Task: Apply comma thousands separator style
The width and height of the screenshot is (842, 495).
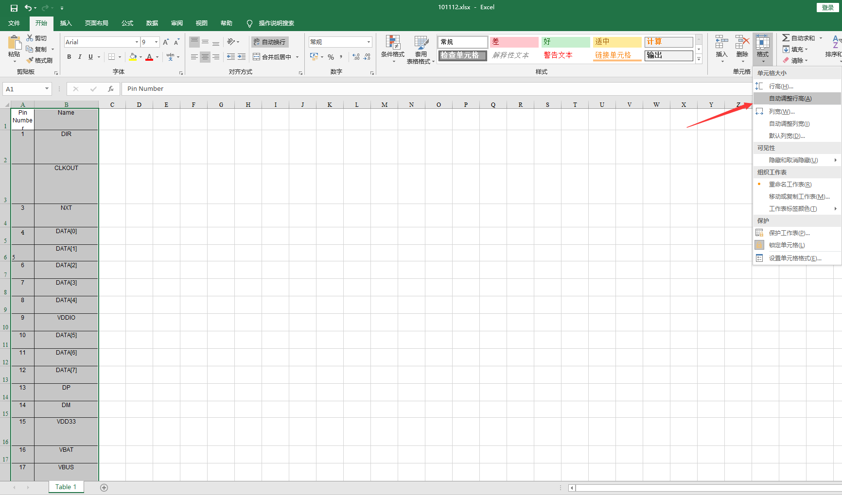Action: pyautogui.click(x=341, y=57)
